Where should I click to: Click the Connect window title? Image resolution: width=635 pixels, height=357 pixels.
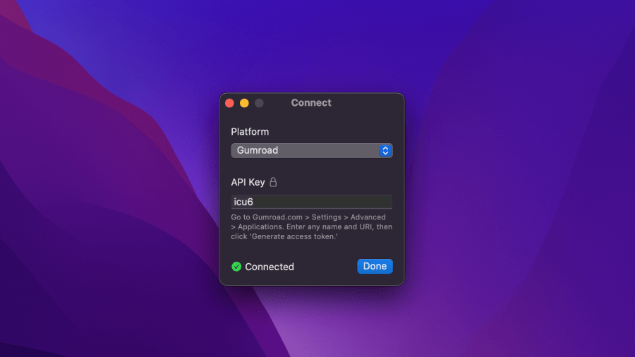[311, 103]
